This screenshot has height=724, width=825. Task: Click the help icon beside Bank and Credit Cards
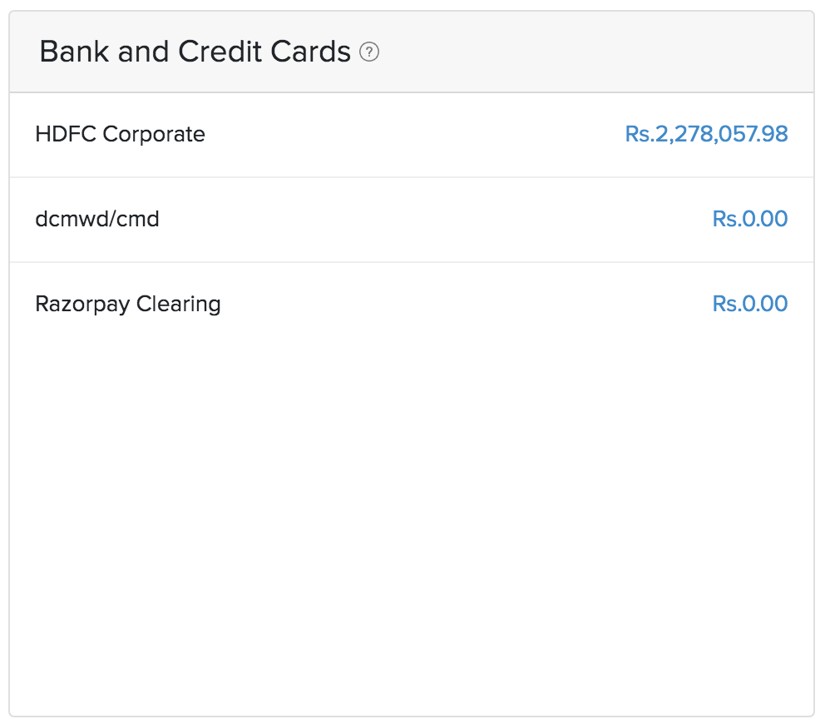point(369,52)
